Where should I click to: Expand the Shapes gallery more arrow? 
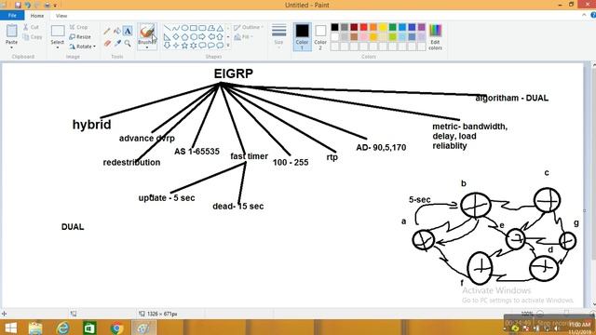(x=228, y=46)
